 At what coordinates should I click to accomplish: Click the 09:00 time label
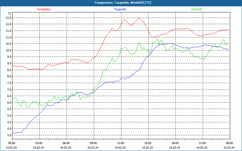point(94,143)
